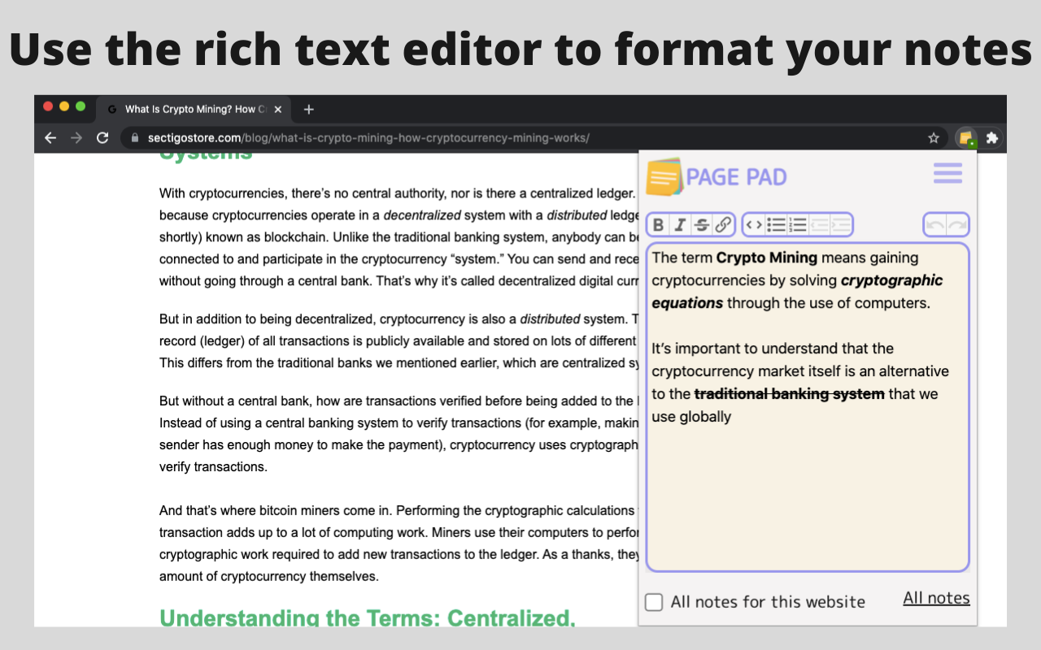This screenshot has height=650, width=1041.
Task: Apply strikethrough formatting to the note
Action: [x=701, y=225]
